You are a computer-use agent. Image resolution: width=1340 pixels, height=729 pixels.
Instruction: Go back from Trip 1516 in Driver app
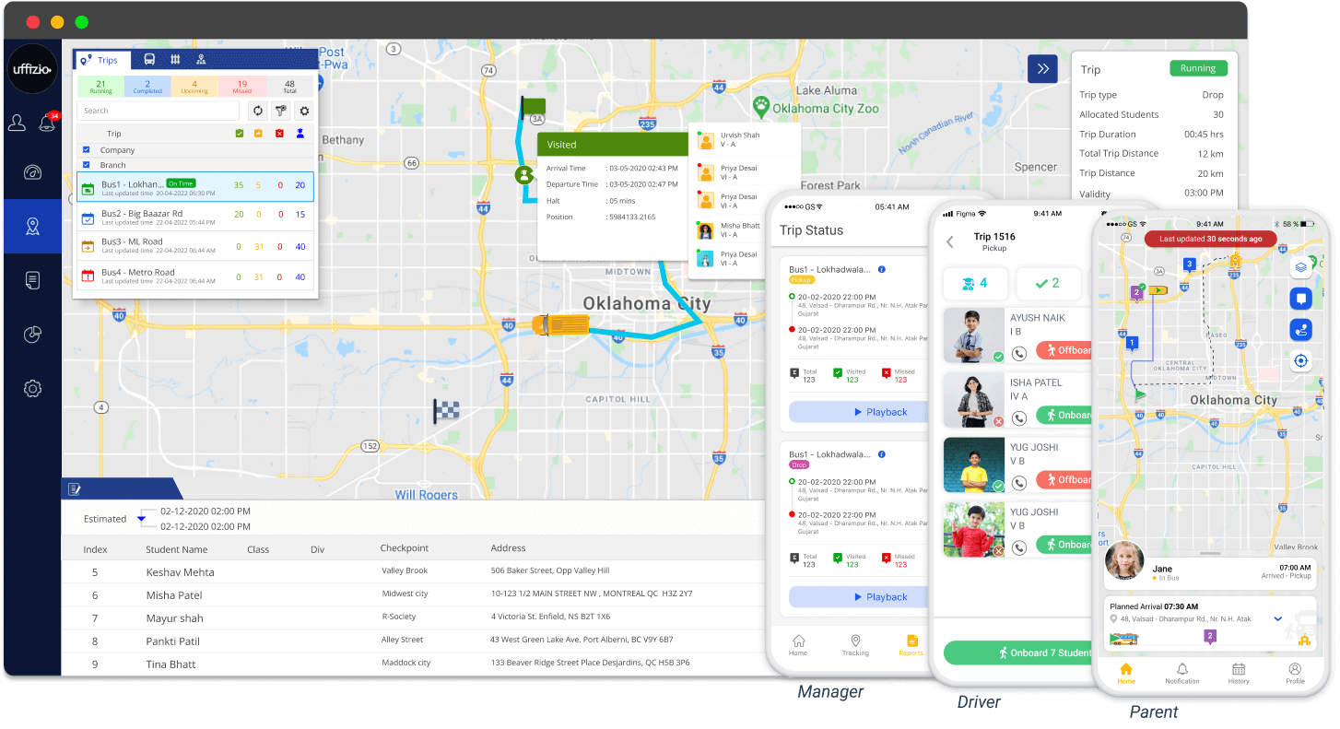[950, 241]
